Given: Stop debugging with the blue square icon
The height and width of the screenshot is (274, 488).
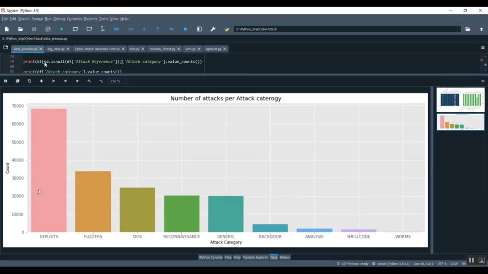Looking at the screenshot, I should pyautogui.click(x=185, y=29).
